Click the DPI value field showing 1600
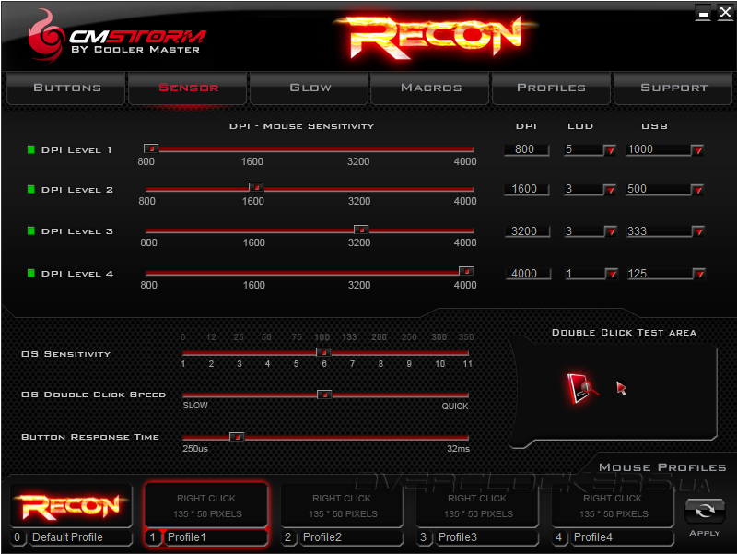Viewport: 737px width, 554px height. click(526, 189)
